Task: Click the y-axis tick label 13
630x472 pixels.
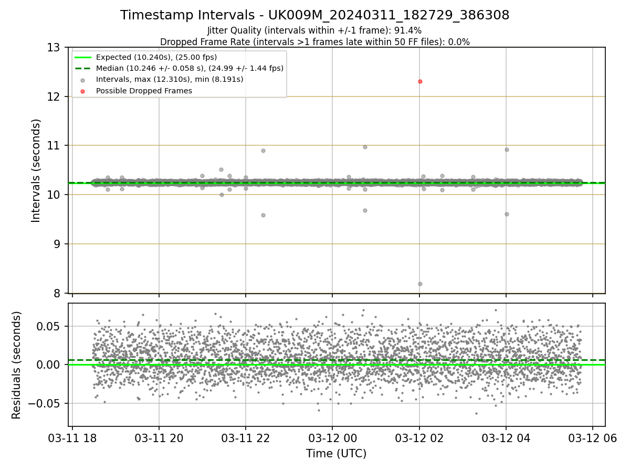Action: (54, 48)
